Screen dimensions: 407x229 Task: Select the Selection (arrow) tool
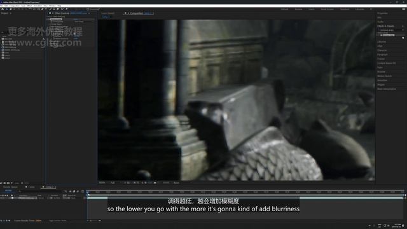pos(7,9)
